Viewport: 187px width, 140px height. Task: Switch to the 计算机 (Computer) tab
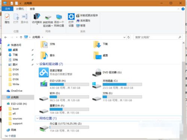coord(20,9)
